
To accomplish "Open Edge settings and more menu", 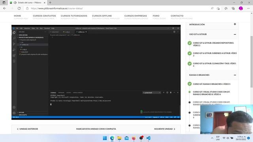I will pyautogui.click(x=248, y=8).
